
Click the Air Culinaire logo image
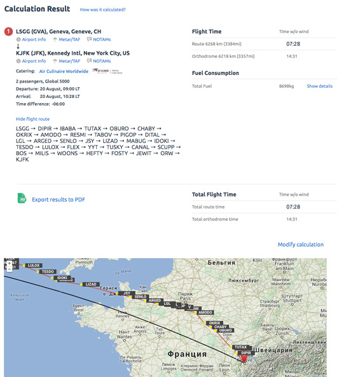click(x=107, y=71)
